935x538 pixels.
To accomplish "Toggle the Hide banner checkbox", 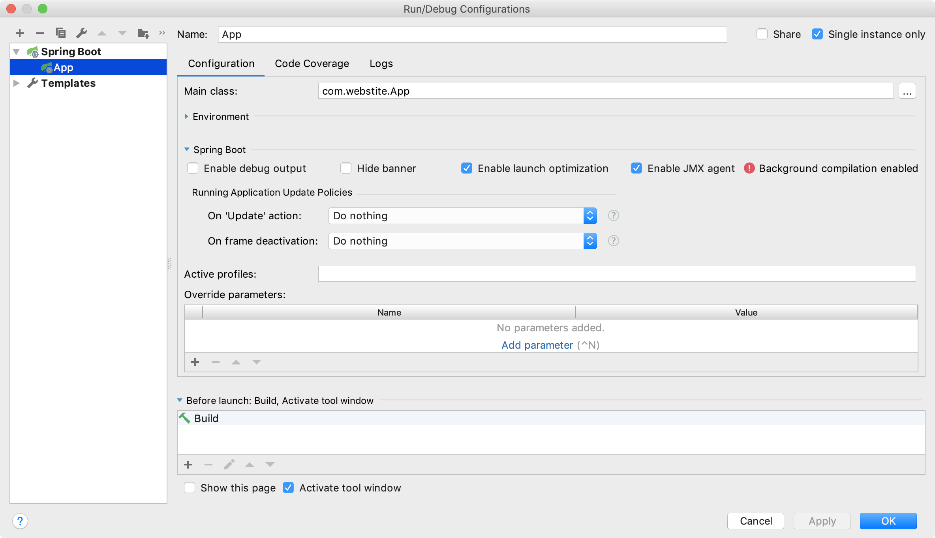I will click(x=346, y=168).
